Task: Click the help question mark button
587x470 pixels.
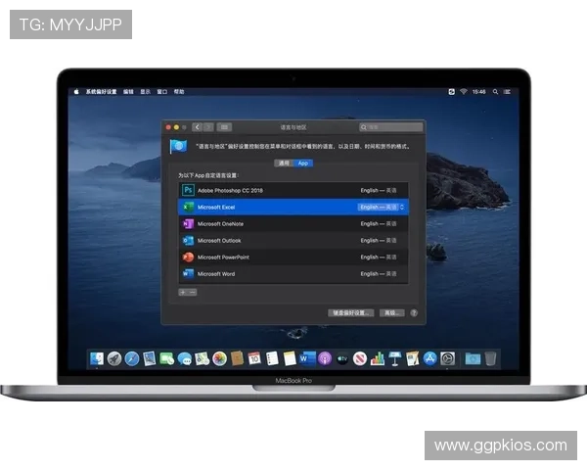Action: [414, 312]
